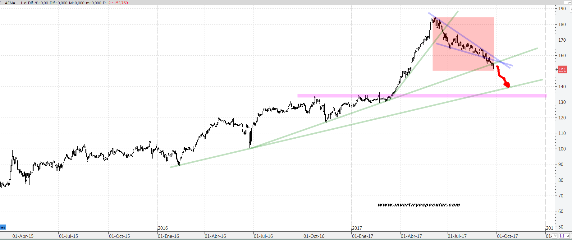572x240 pixels.
Task: Click the 01-Jul-15 date label
Action: tap(68, 236)
